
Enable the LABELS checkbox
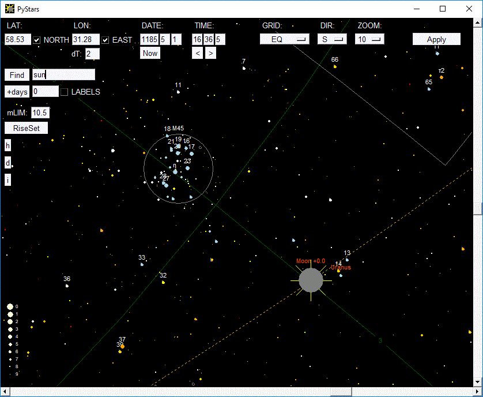click(65, 92)
